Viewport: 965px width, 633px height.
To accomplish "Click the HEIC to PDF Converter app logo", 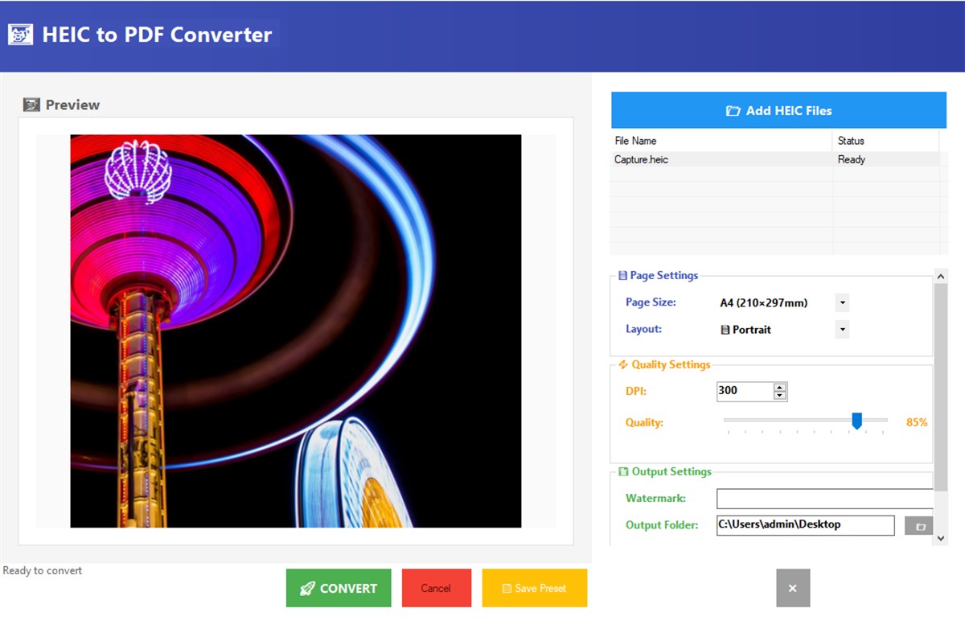I will pyautogui.click(x=20, y=35).
